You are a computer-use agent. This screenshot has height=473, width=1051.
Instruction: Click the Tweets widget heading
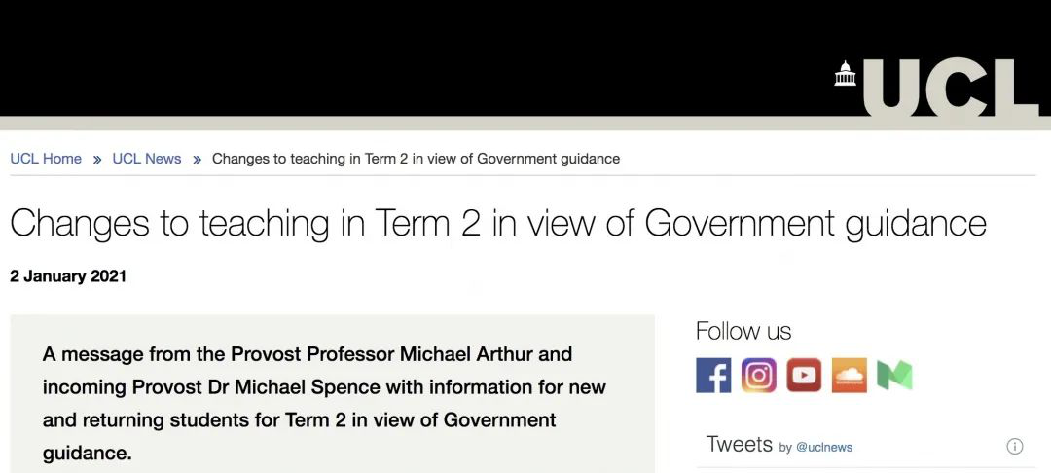[740, 445]
